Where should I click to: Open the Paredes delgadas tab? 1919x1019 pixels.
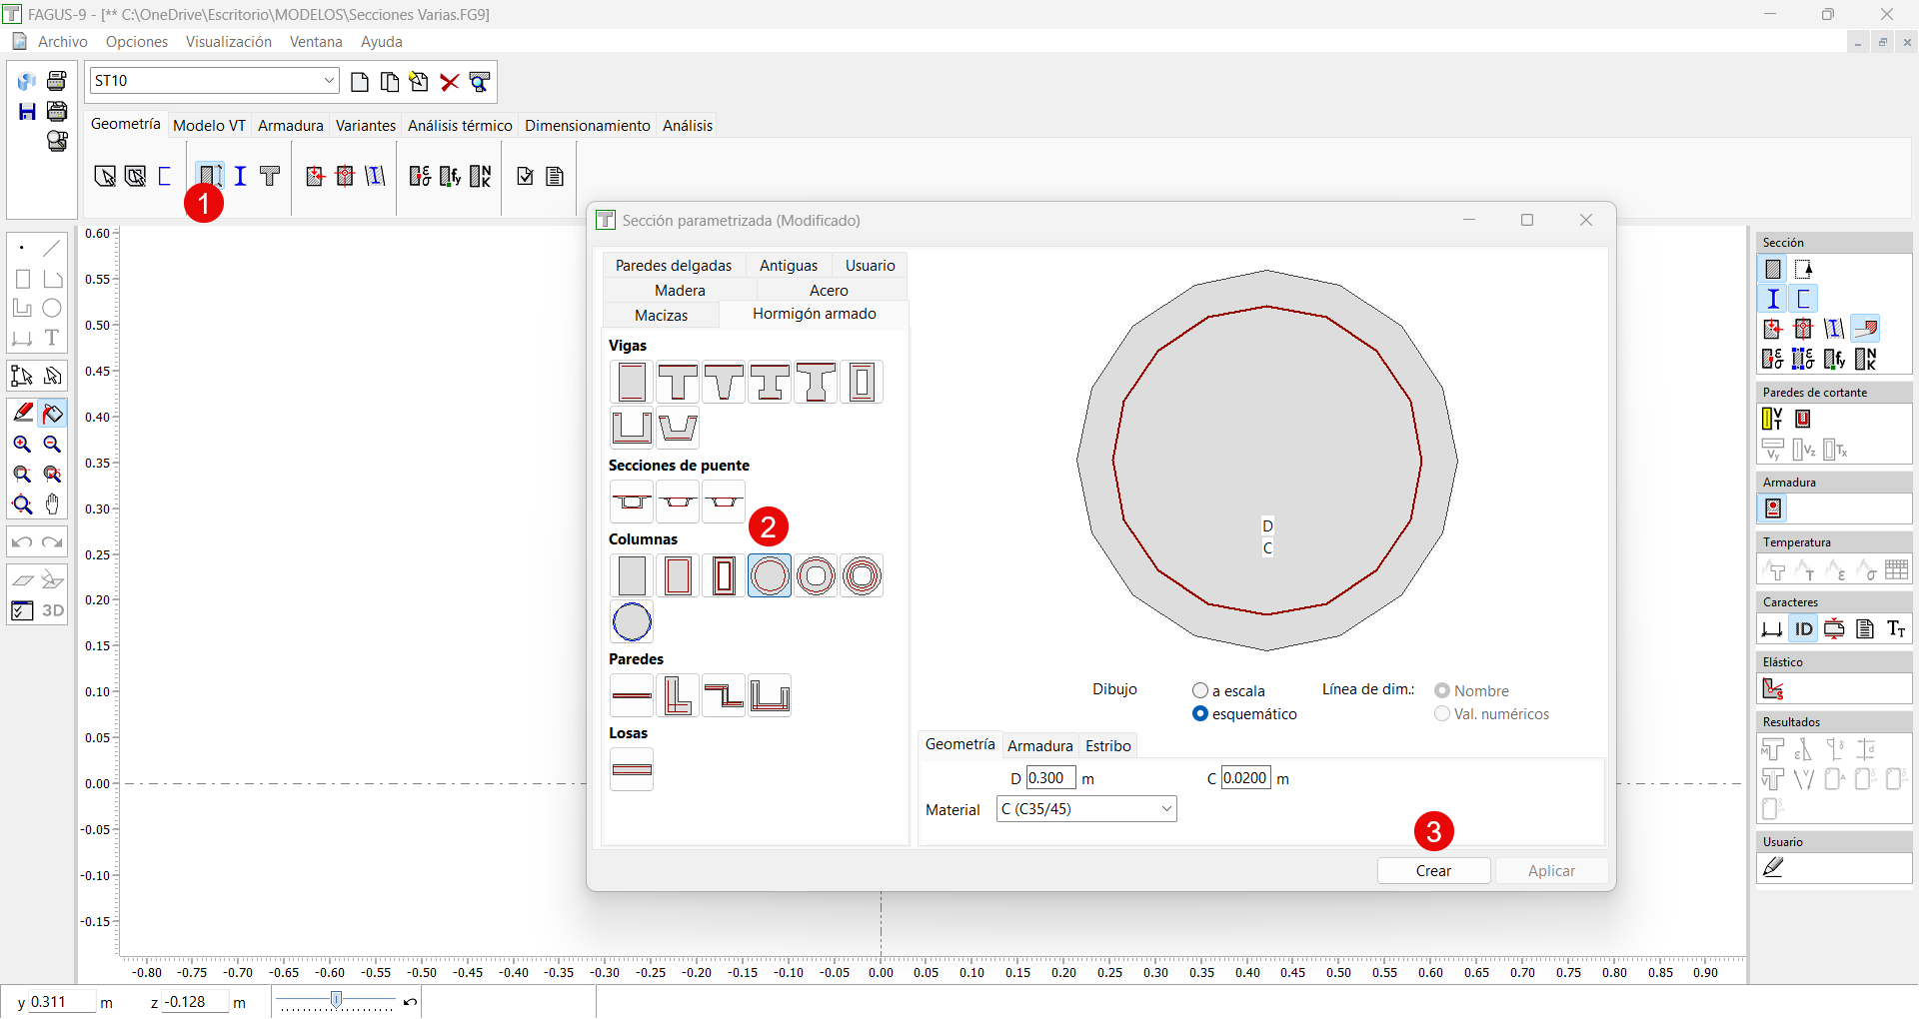(x=673, y=266)
